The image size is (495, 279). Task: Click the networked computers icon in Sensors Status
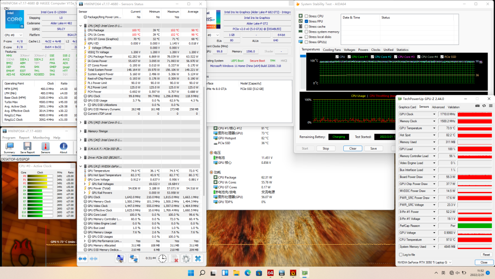coord(133,258)
